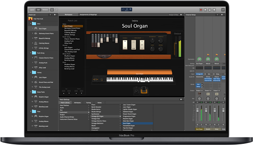Click the Soul Organ volume fader
The height and width of the screenshot is (145, 253).
click(x=197, y=110)
